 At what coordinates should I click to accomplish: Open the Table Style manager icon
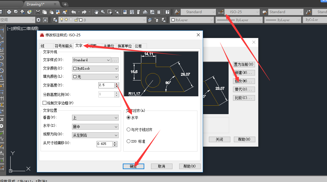[264, 12]
